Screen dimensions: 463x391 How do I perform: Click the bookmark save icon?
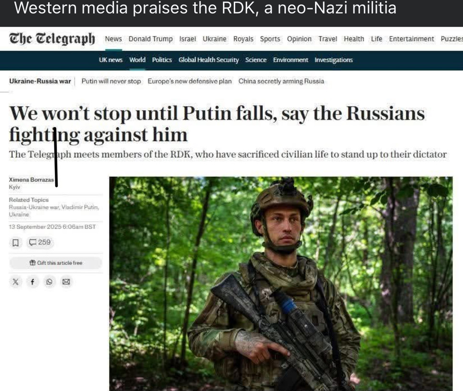[15, 243]
